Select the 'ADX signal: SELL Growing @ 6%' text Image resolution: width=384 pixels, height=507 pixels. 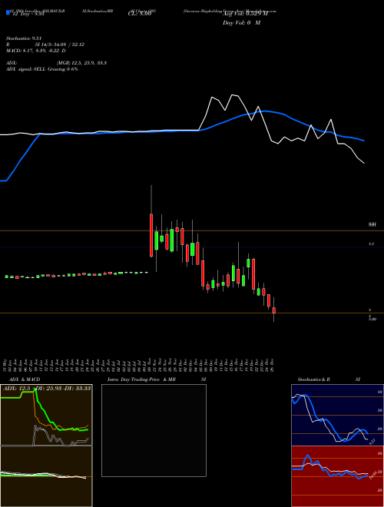[42, 69]
